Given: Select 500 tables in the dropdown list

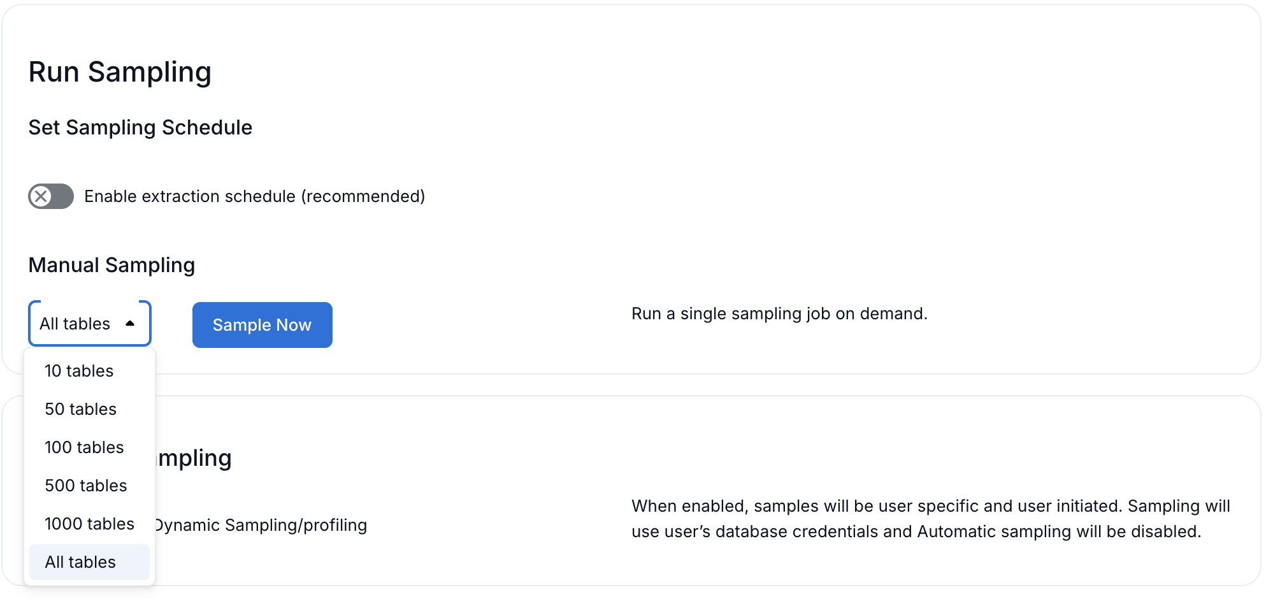Looking at the screenshot, I should tap(86, 486).
